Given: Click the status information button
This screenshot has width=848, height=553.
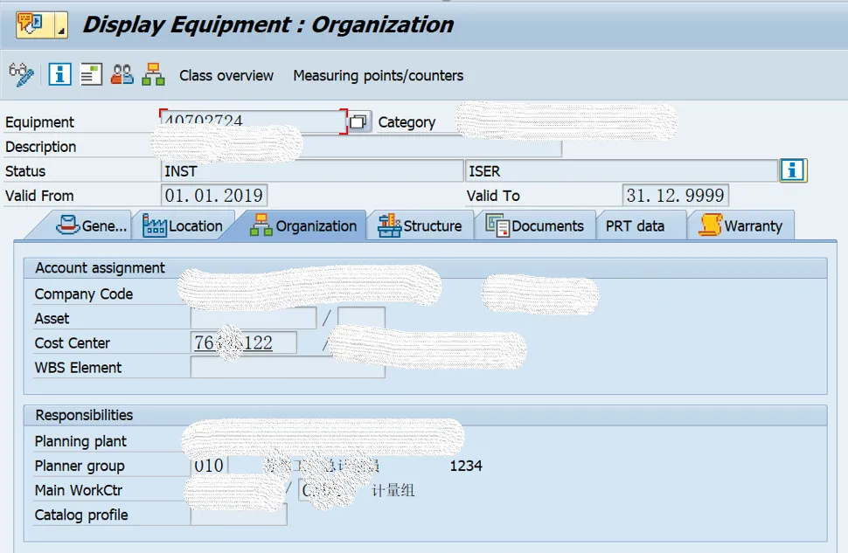Looking at the screenshot, I should coord(793,170).
